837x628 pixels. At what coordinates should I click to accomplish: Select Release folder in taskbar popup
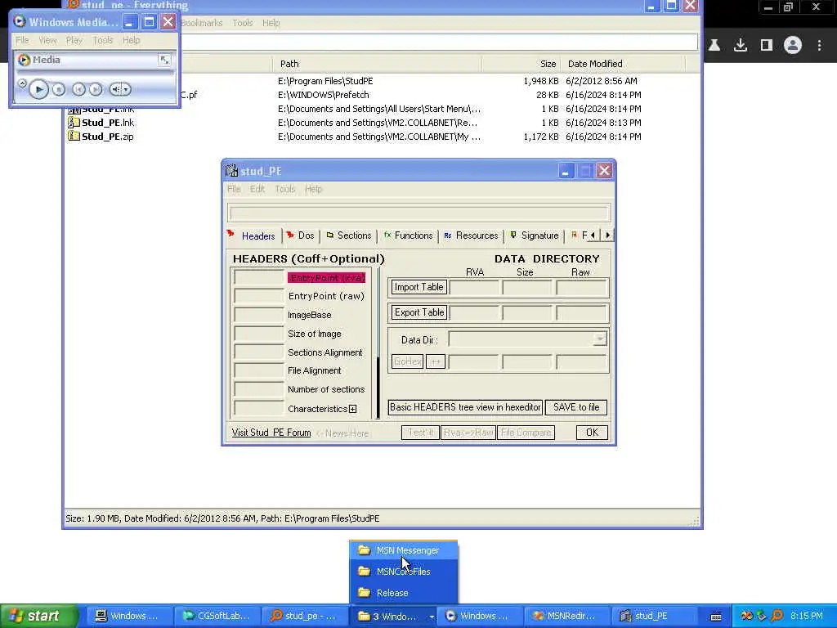404,593
